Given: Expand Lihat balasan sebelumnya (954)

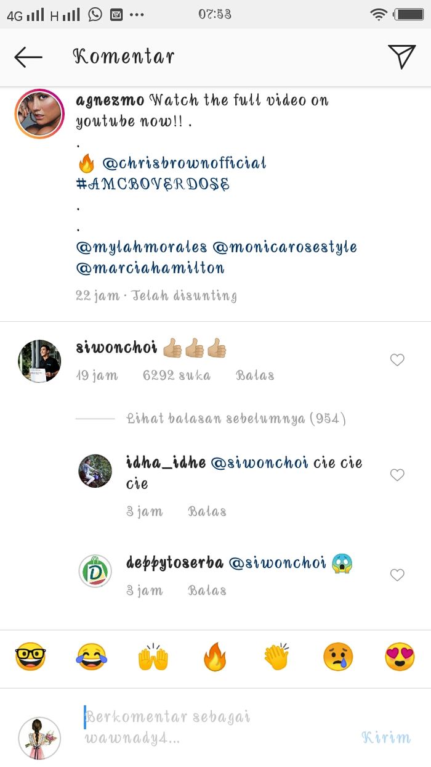Looking at the screenshot, I should click(x=236, y=419).
